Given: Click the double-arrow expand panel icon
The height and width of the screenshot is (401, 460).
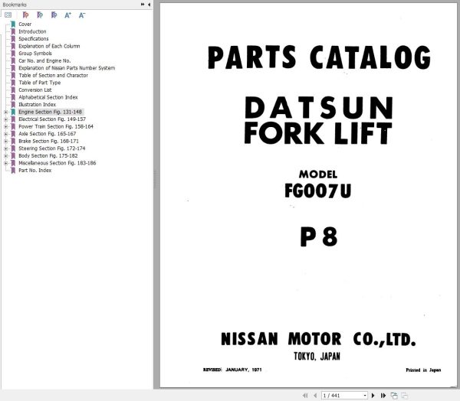Looking at the screenshot, I should click(143, 5).
